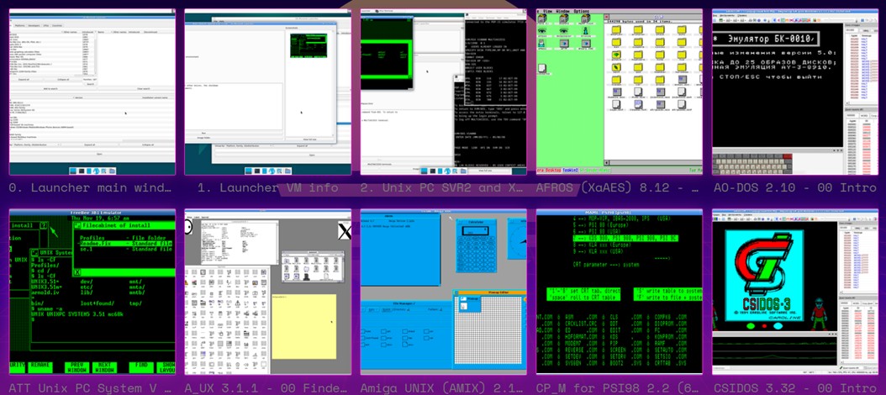This screenshot has height=395, width=886.
Task: Open the AFROS (XaAES) 8.12 screenshot thumbnail
Action: point(620,92)
